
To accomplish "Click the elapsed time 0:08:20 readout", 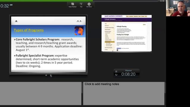I will pos(128,74).
